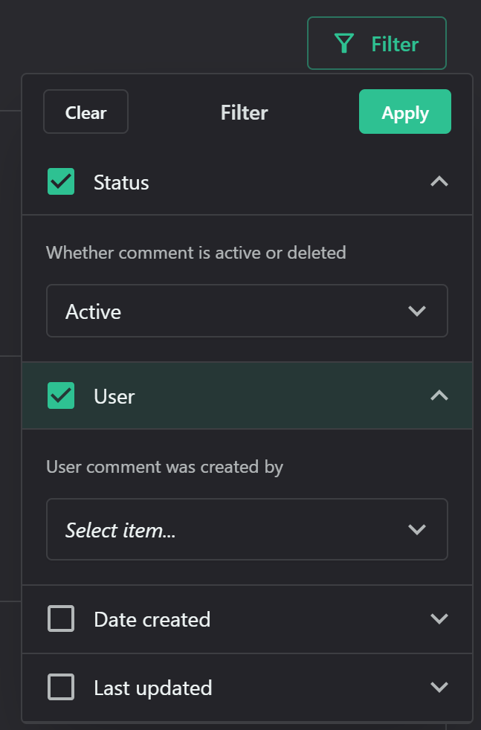Click the Date created label
The width and height of the screenshot is (481, 730).
point(152,620)
